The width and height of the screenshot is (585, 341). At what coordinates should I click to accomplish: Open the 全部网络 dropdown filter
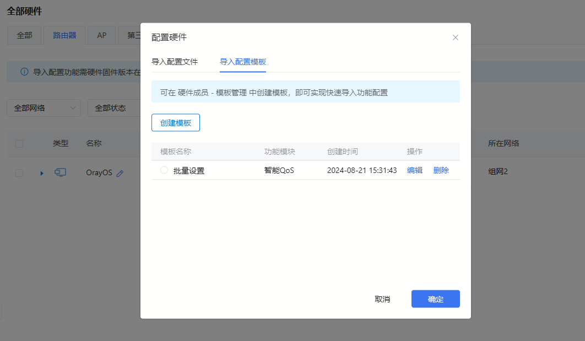pos(44,108)
